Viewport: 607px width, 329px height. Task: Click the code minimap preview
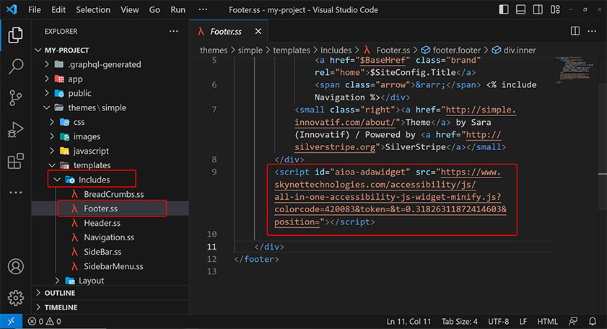[574, 70]
